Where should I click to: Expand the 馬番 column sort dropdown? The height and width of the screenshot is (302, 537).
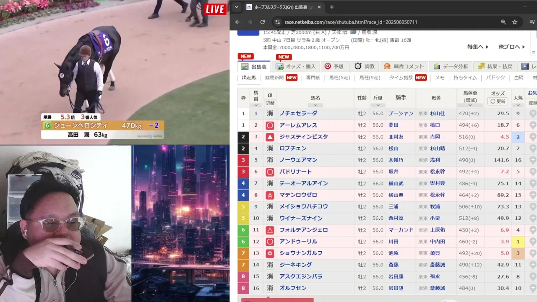point(256,105)
